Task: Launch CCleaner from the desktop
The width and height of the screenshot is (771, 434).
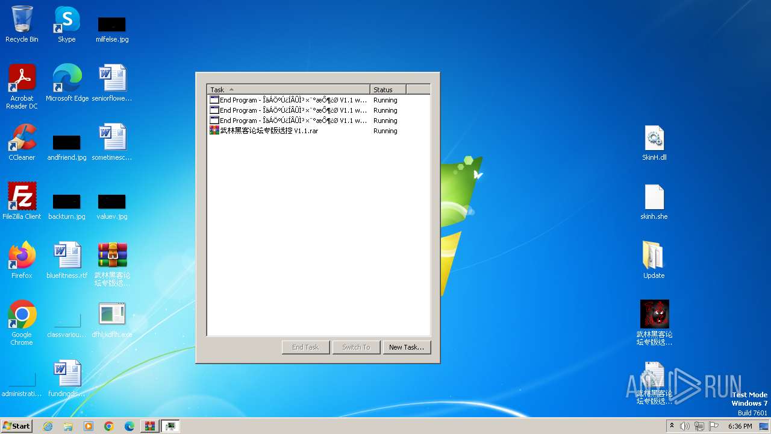Action: pos(22,142)
